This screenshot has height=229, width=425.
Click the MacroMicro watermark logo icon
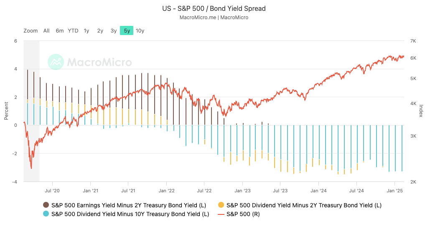pos(56,62)
